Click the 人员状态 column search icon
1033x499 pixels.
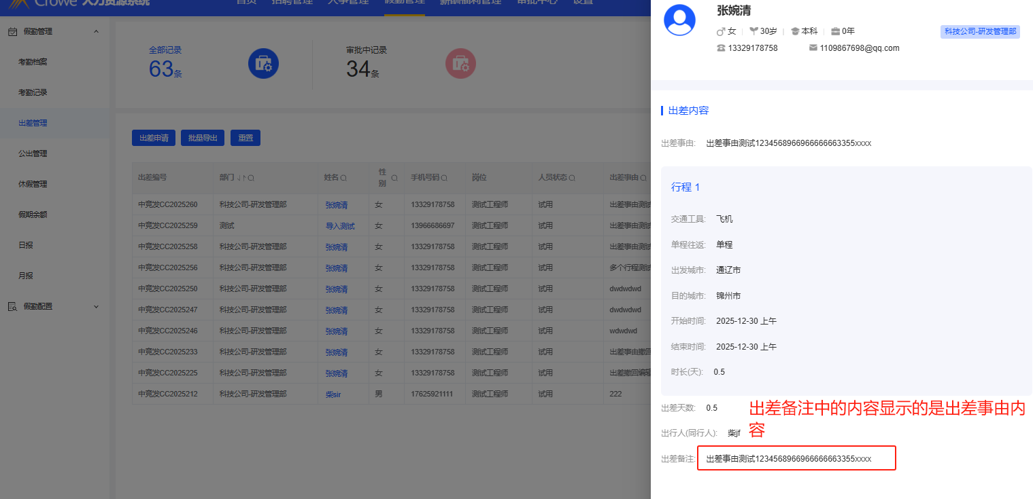(573, 178)
